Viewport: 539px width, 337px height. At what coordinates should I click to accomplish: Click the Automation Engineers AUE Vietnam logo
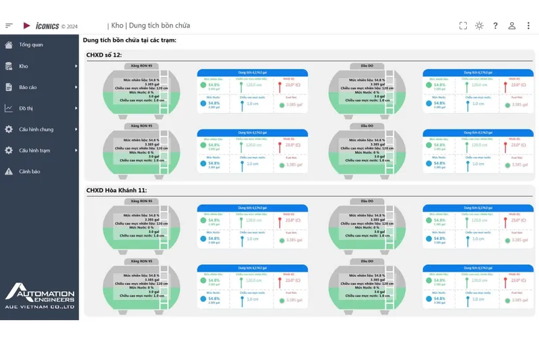pos(40,296)
